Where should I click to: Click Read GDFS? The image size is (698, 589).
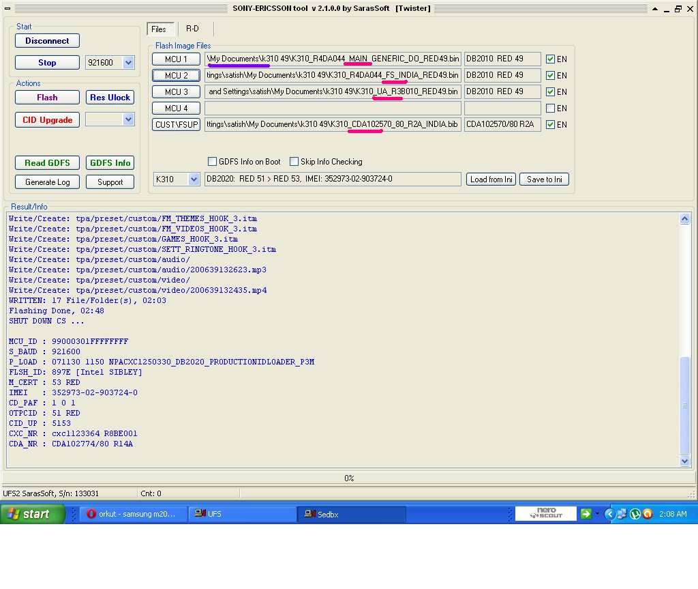tap(46, 162)
